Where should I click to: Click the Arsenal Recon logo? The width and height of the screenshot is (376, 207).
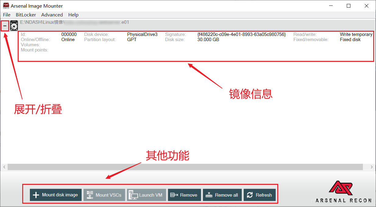[344, 192]
